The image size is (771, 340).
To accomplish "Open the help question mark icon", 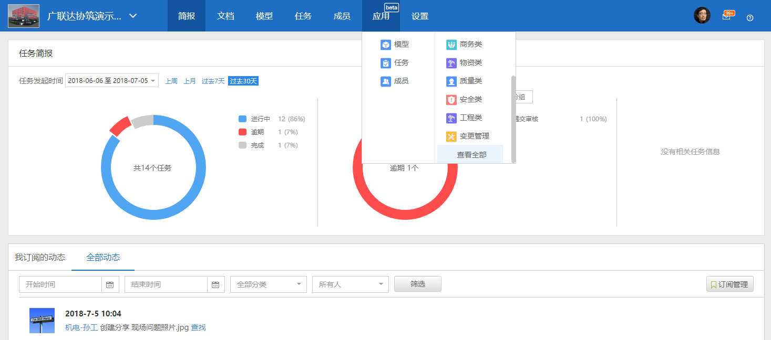I will tap(749, 17).
